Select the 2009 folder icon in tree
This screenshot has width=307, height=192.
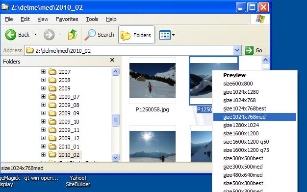coord(52,88)
